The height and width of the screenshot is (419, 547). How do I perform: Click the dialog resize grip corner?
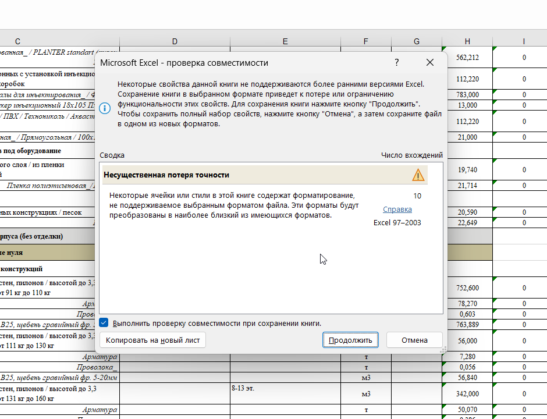[x=443, y=350]
